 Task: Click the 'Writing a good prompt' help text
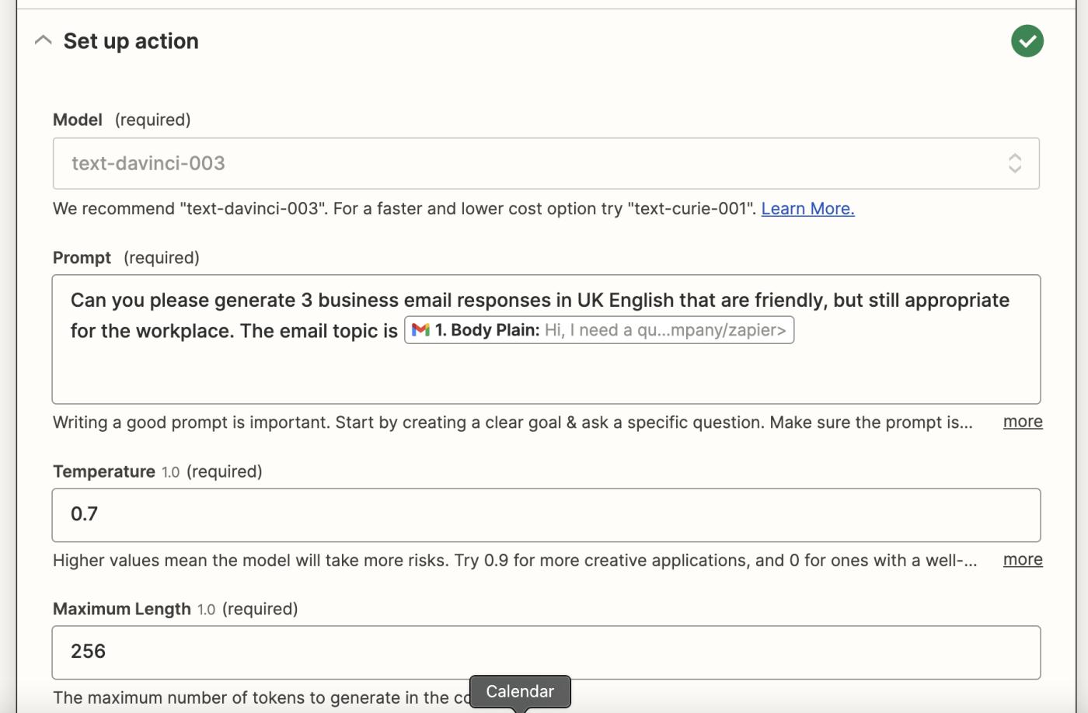pyautogui.click(x=511, y=423)
